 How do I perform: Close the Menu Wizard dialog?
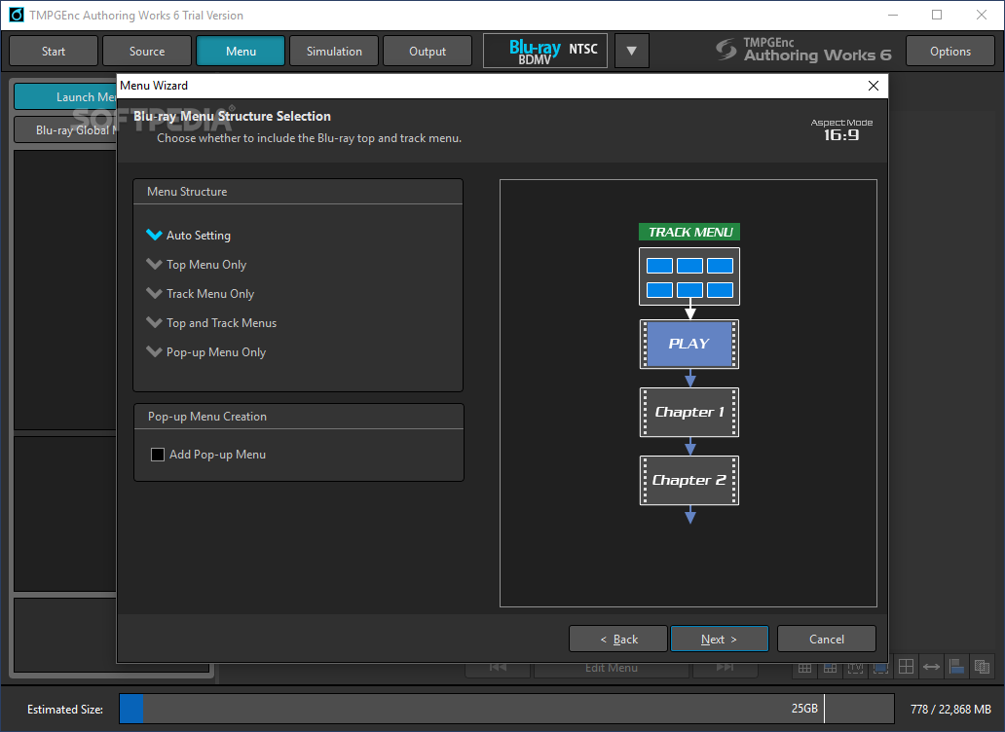[873, 86]
